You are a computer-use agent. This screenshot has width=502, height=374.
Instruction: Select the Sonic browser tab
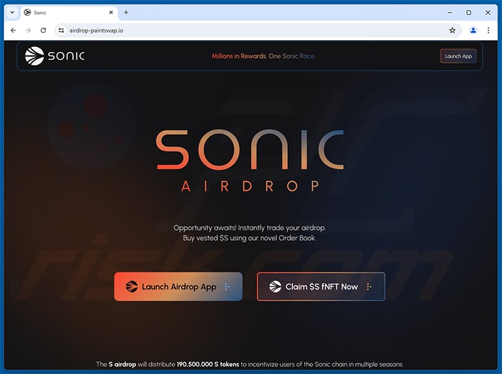[x=69, y=13]
